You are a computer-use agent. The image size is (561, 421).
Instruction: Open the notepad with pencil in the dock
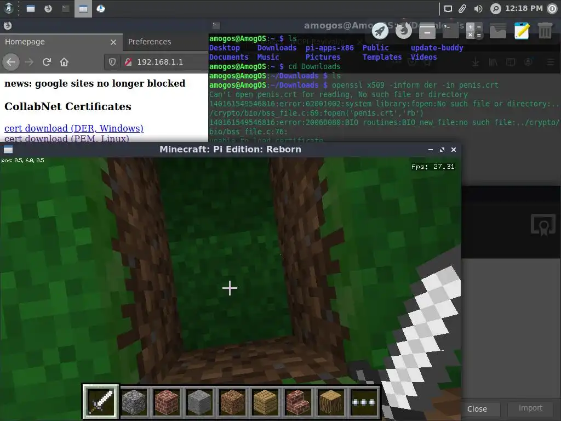click(x=522, y=31)
